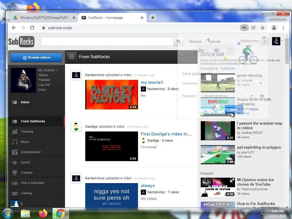Click the clock showing 5:06 PM

pos(277,211)
